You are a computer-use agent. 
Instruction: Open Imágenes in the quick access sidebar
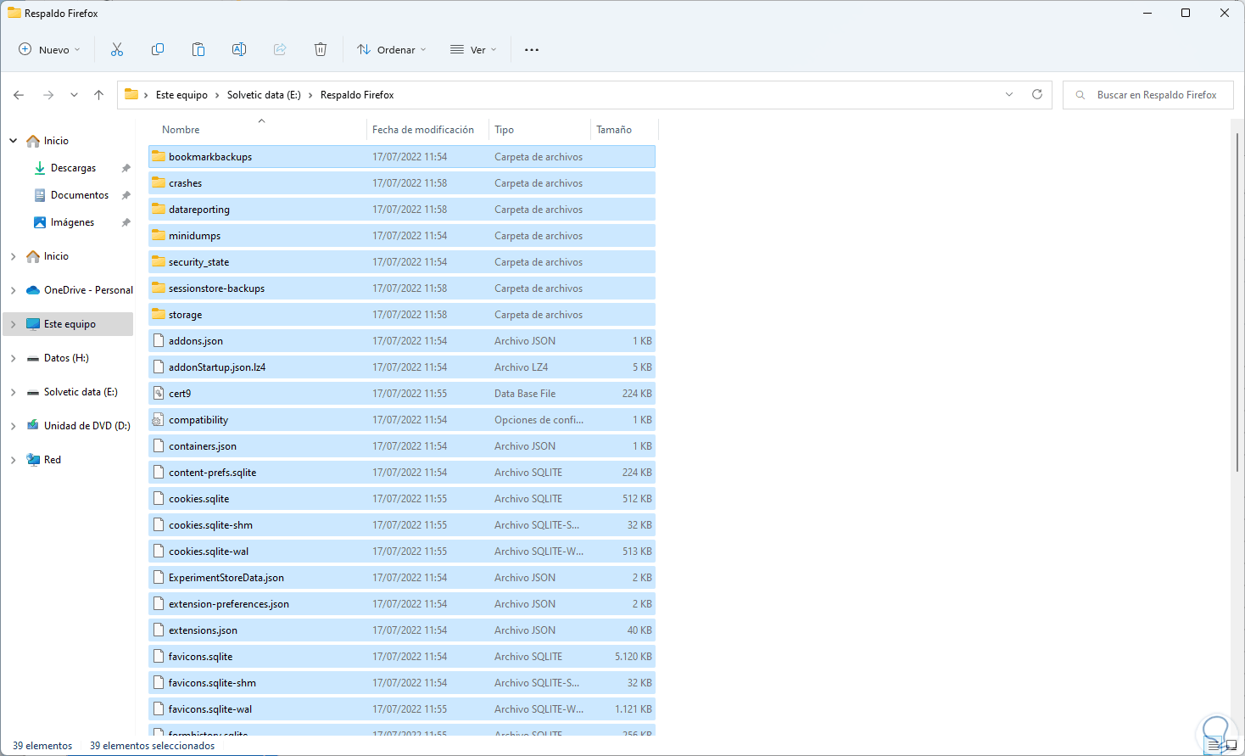tap(72, 222)
